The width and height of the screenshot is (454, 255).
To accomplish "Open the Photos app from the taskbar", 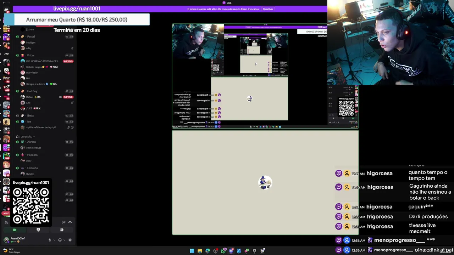I will tap(239, 251).
